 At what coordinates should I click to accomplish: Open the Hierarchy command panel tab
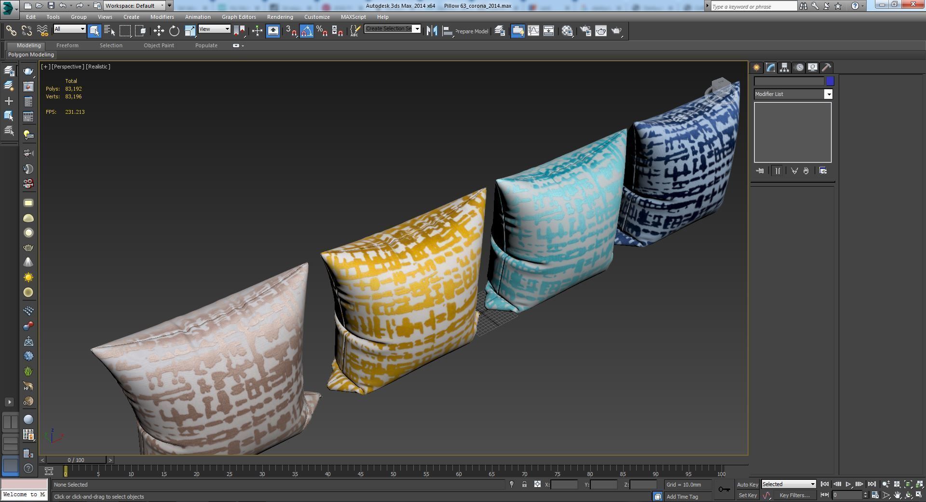coord(784,68)
